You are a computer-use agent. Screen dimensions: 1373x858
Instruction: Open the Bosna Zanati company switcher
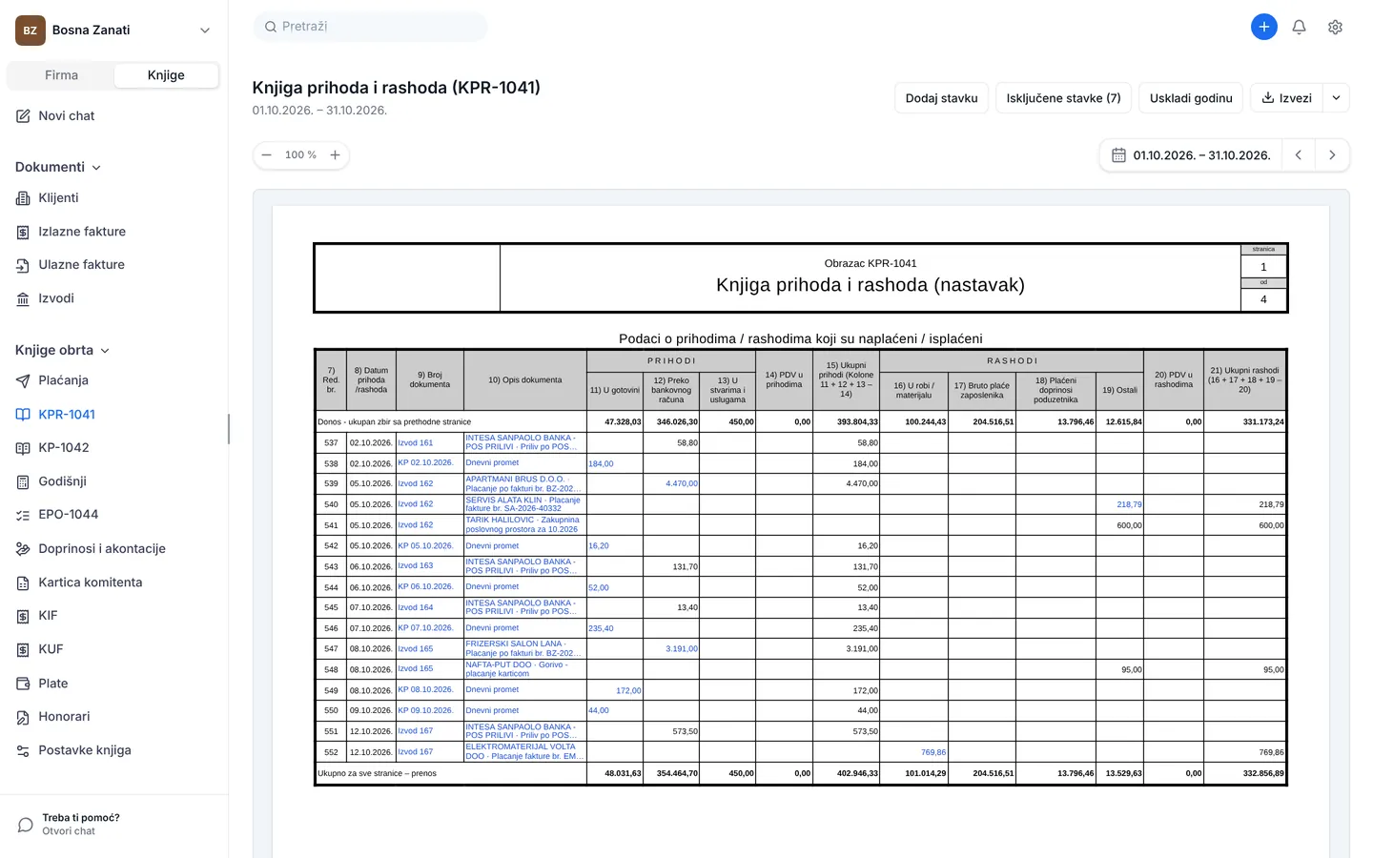113,31
